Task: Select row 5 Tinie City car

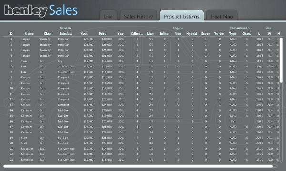Action: [x=141, y=61]
